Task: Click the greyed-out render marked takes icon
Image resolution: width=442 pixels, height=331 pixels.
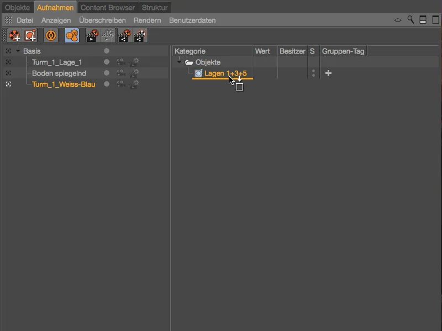Action: (x=108, y=35)
